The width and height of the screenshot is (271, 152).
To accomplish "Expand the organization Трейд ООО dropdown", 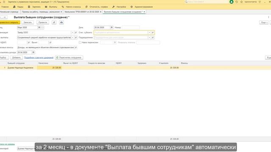I will pos(72,33).
